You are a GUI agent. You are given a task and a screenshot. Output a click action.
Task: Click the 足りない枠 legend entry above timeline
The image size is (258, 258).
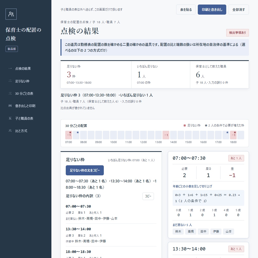click(x=192, y=125)
